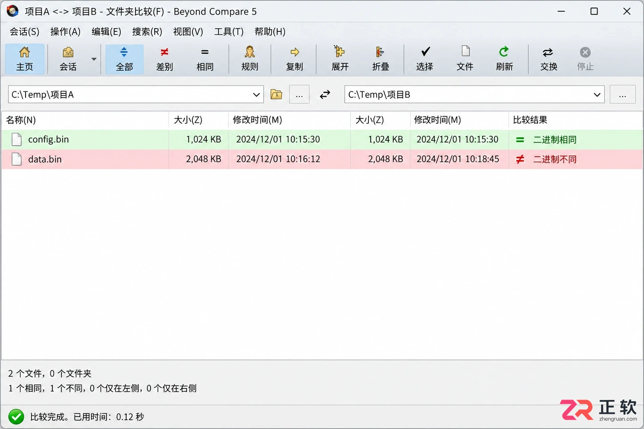Image resolution: width=644 pixels, height=429 pixels.
Task: Click the left path ellipsis button
Action: 299,94
